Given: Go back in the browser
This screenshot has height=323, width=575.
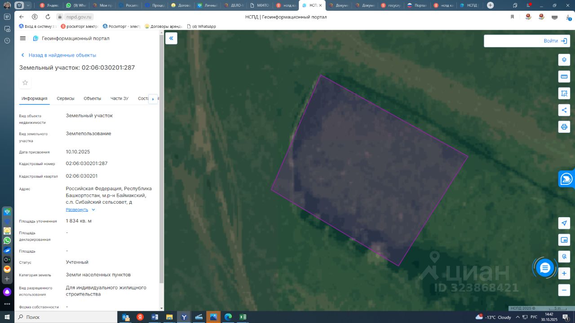Looking at the screenshot, I should (22, 17).
